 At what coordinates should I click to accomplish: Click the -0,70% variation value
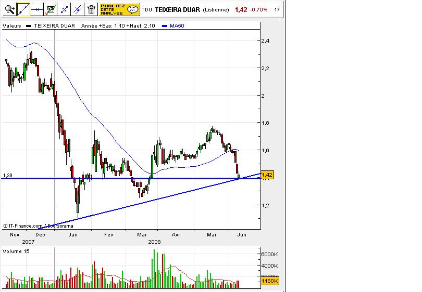coord(258,10)
